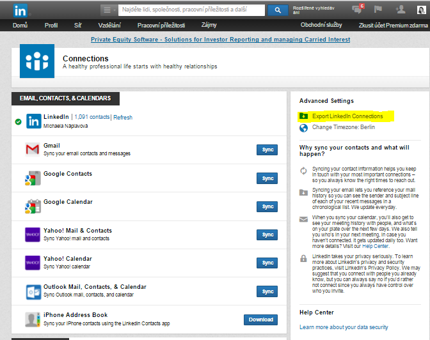Open the LinkedIn home logo
This screenshot has width=430, height=340.
(x=20, y=10)
